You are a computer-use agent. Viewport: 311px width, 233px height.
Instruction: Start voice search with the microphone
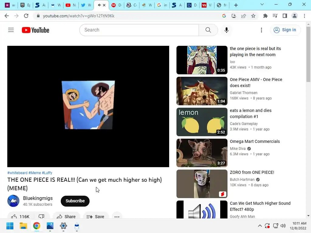[x=227, y=30]
